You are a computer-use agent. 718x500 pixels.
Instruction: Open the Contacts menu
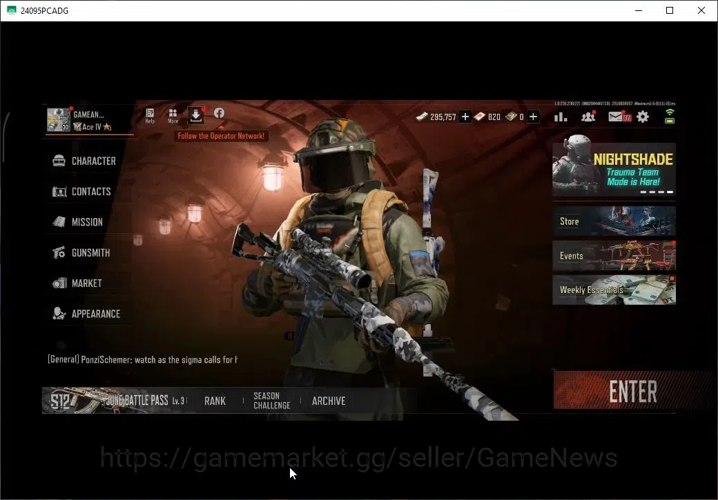pos(87,192)
